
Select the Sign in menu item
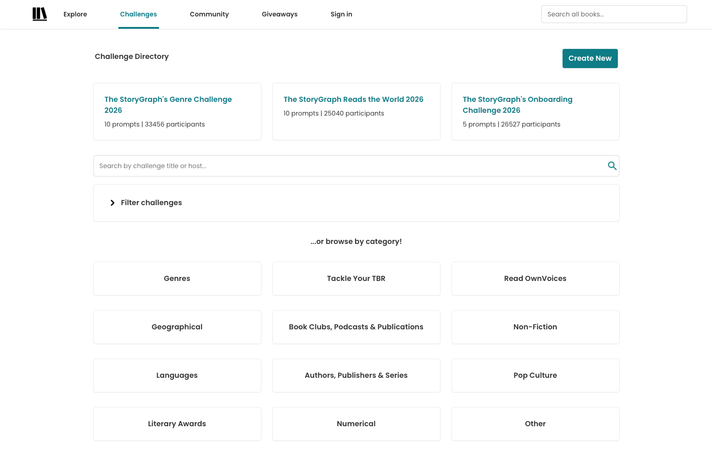341,14
